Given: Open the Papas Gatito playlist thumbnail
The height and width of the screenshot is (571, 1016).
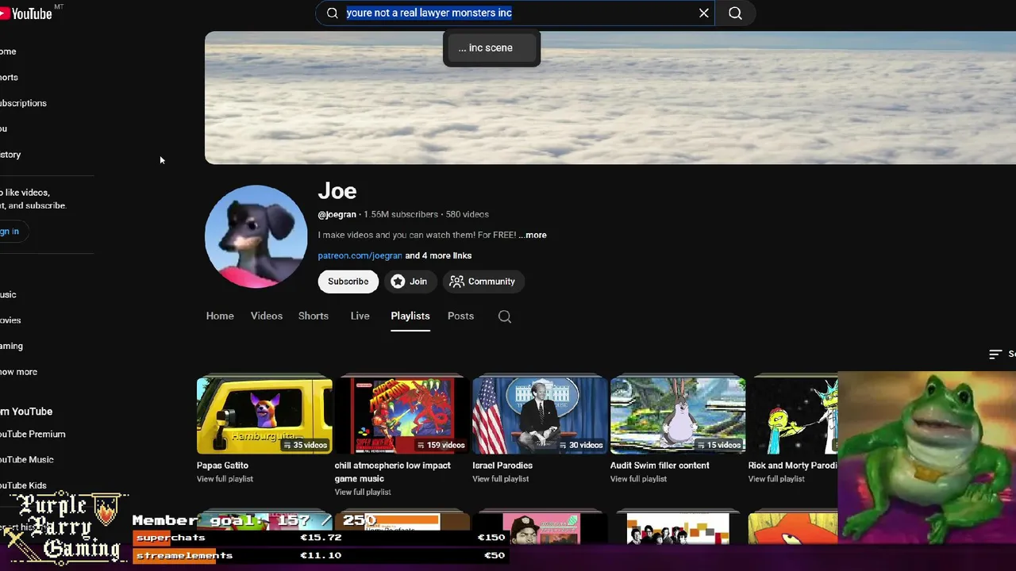Looking at the screenshot, I should click(264, 416).
